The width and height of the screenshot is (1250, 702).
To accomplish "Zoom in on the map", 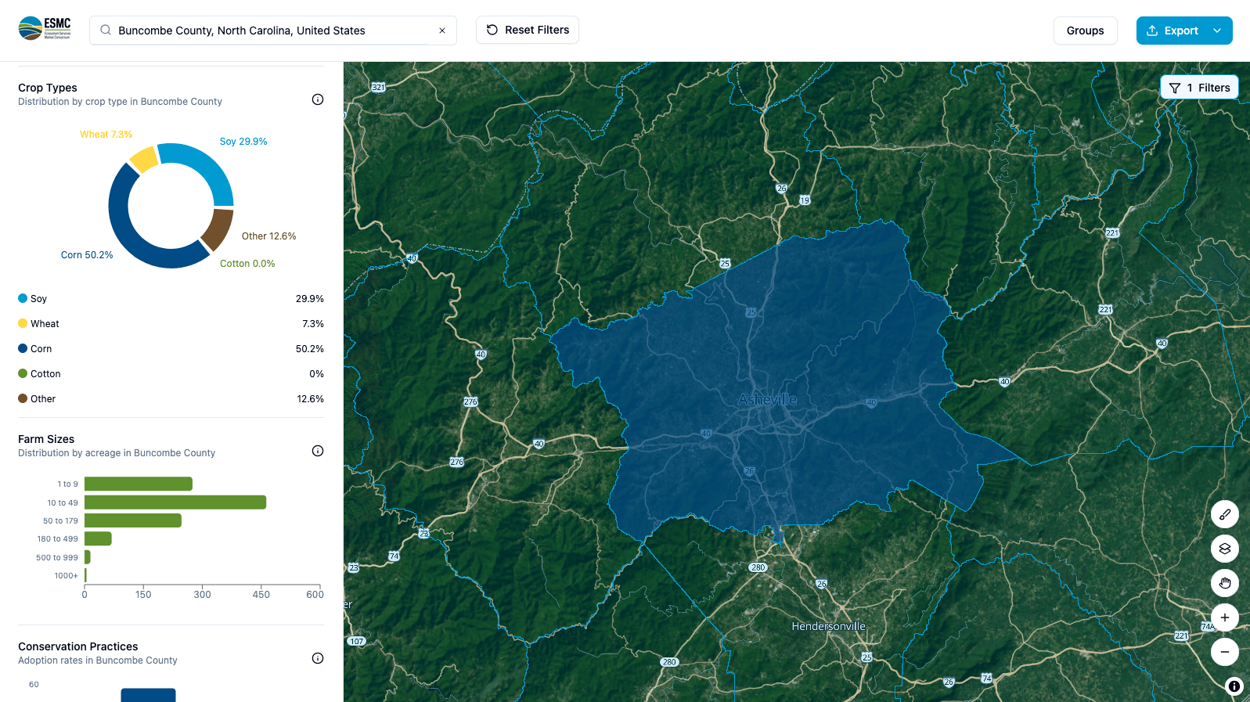I will point(1225,617).
